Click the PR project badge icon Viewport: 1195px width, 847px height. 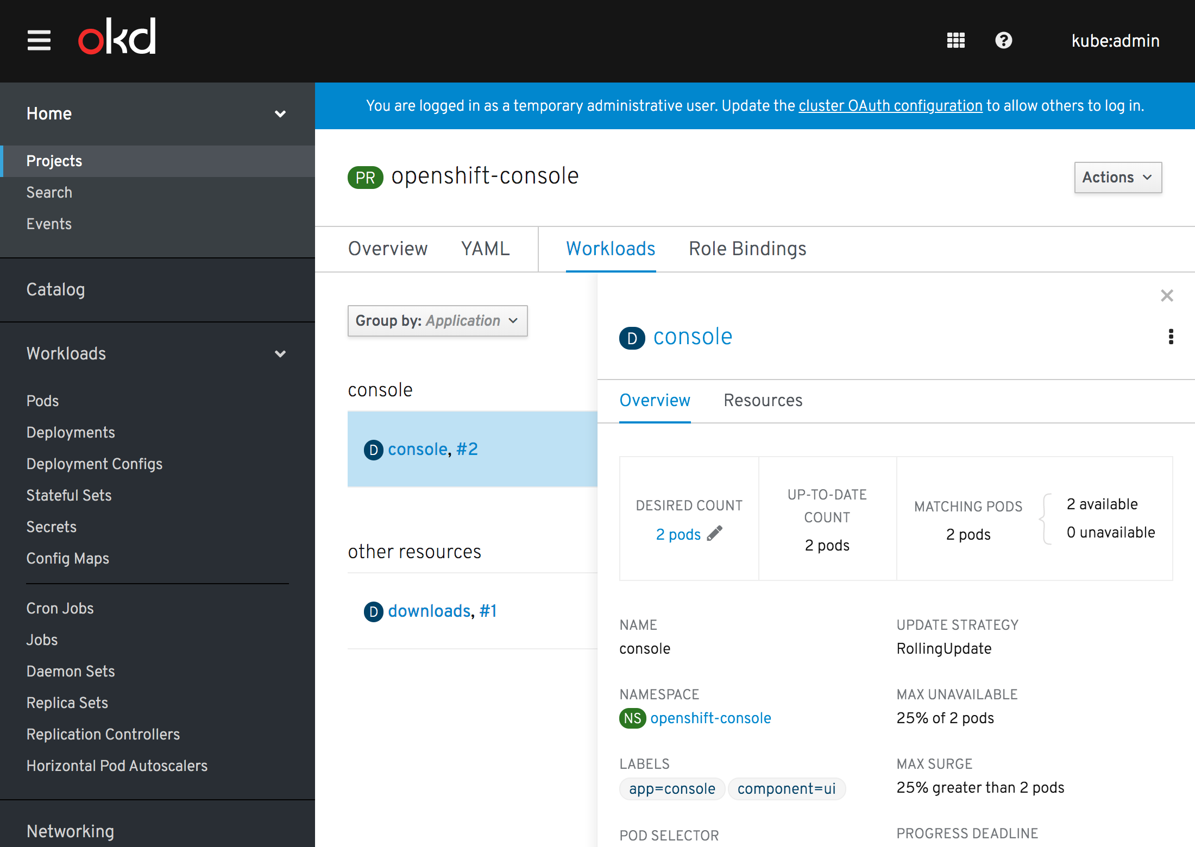(x=365, y=178)
